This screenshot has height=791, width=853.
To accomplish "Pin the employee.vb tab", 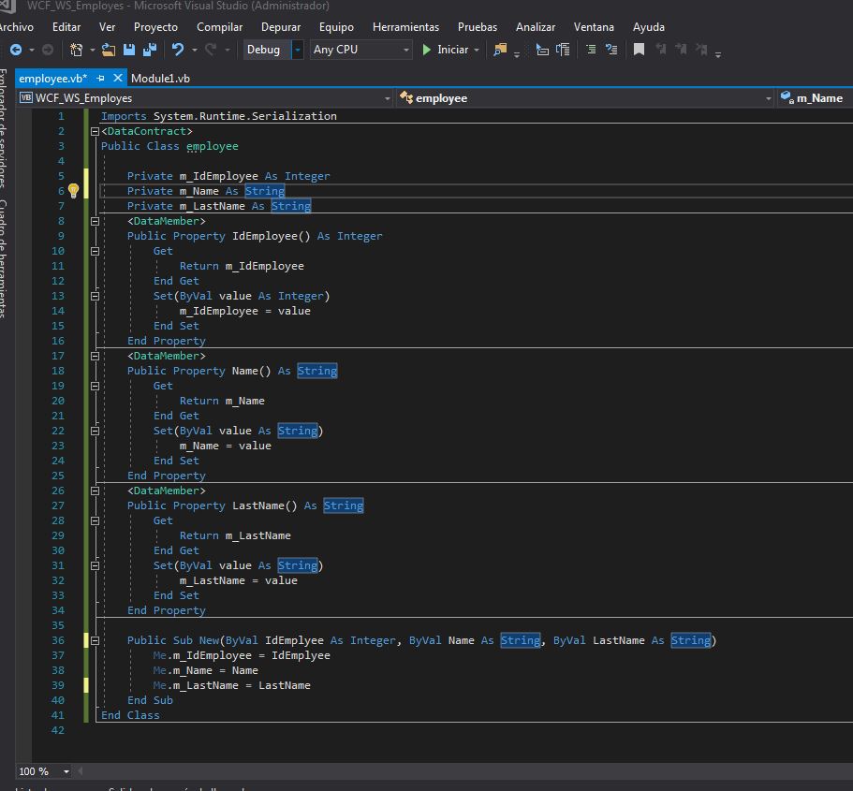I will [100, 79].
